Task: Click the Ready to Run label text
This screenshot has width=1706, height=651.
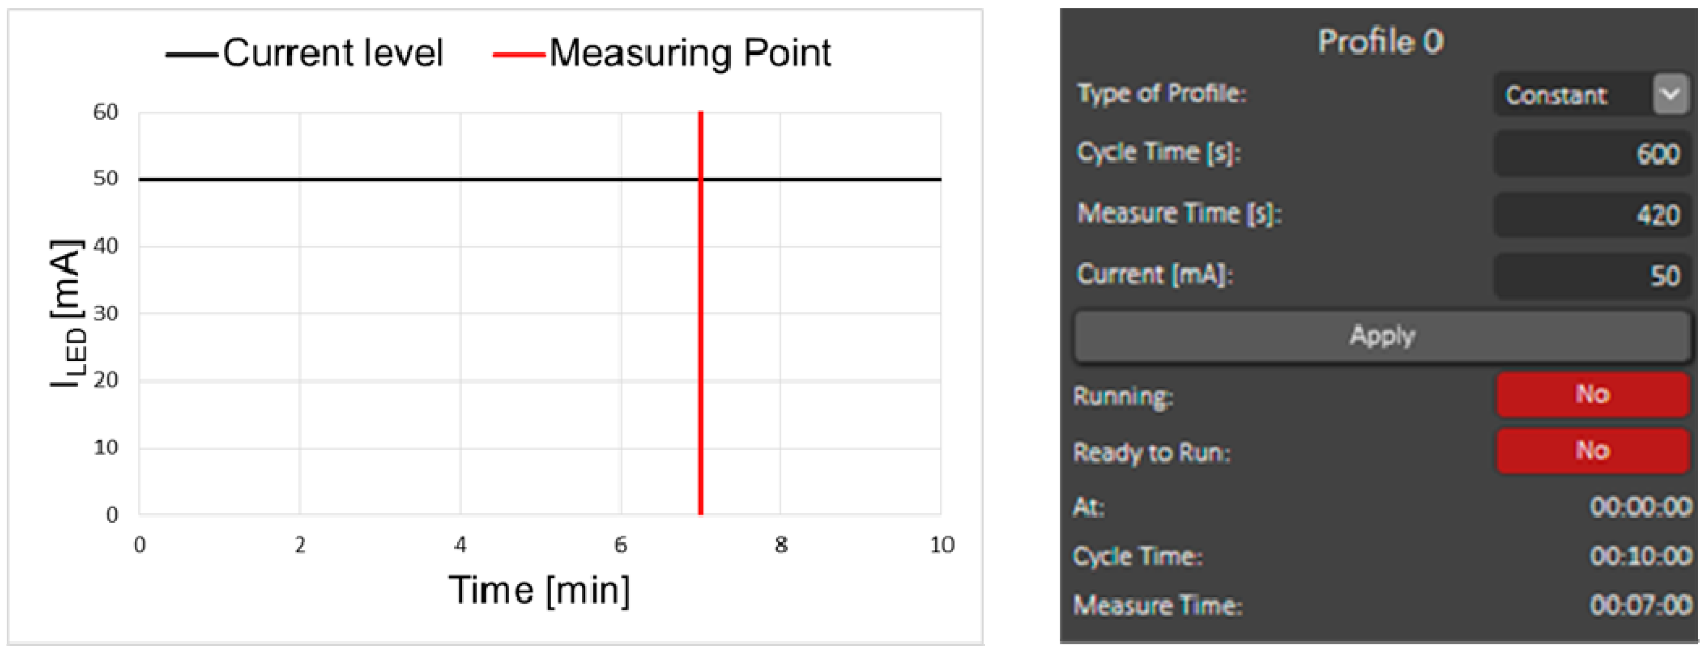Action: 1151,453
